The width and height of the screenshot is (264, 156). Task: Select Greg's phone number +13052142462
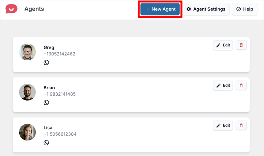pyautogui.click(x=59, y=54)
